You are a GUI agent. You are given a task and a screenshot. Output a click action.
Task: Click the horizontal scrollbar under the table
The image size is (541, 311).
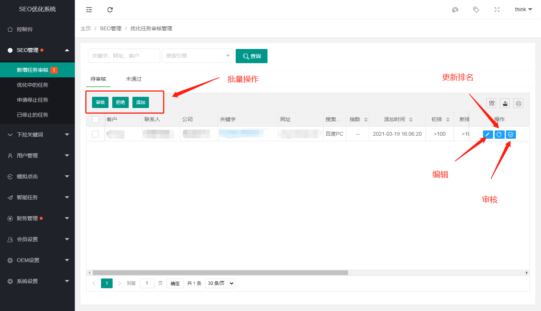(220, 273)
